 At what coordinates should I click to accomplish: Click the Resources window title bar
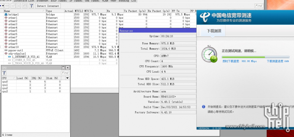coord(158,31)
